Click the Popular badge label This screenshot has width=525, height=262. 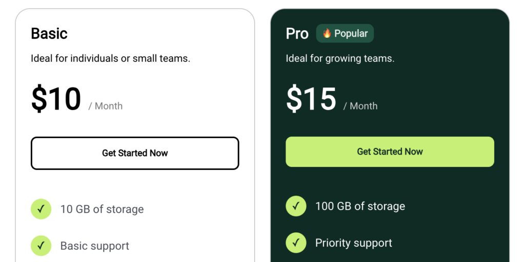[x=351, y=33]
